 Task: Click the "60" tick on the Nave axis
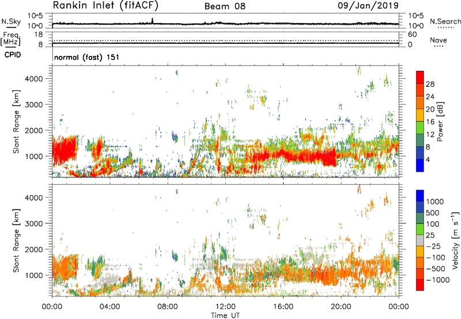[x=412, y=35]
